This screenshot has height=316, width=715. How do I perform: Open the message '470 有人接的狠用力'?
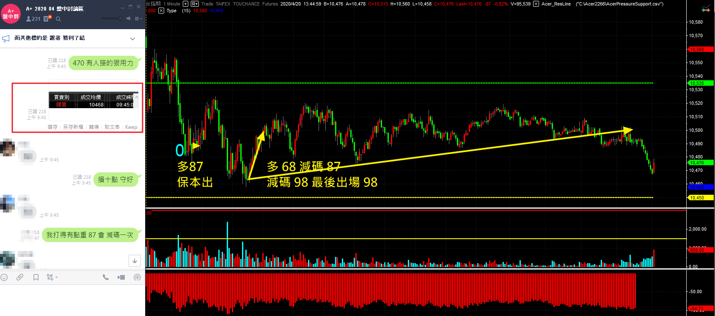(103, 63)
